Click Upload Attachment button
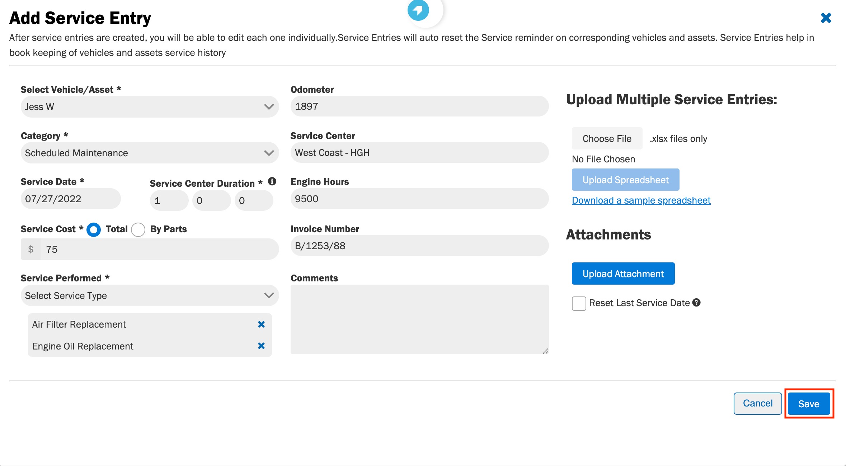Viewport: 846px width, 466px height. [623, 274]
